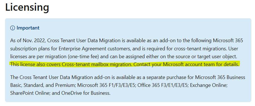Click the Important label in the note
This screenshot has height=106, width=255.
pyautogui.click(x=28, y=28)
